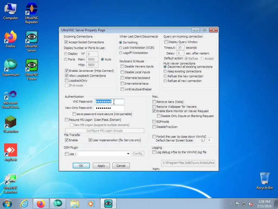
Task: Check International keys option
Action: click(x=122, y=83)
